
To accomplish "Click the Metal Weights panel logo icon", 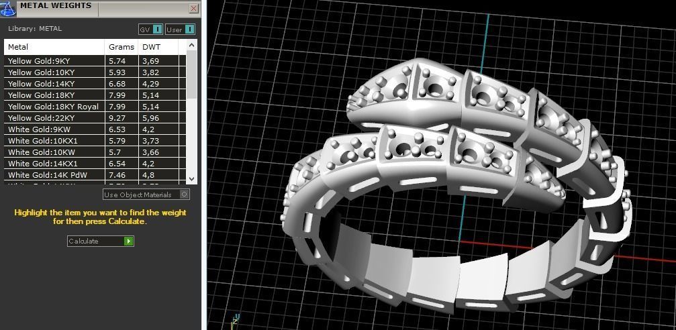I will coord(7,8).
